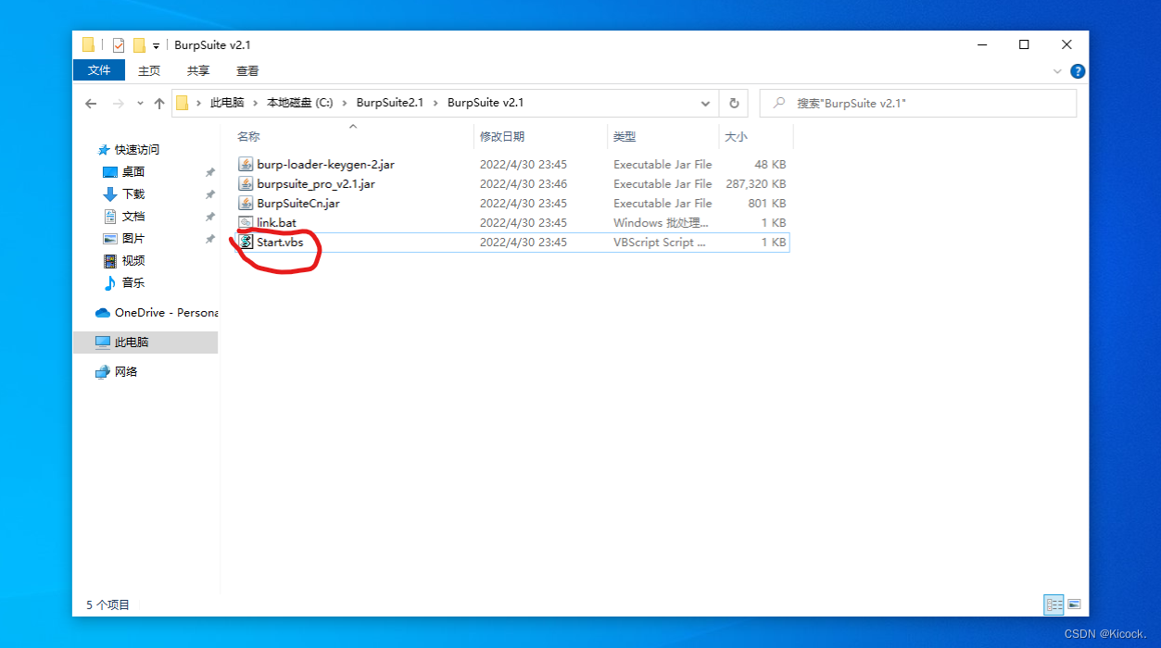Click the link.bat file icon
Viewport: 1161px width, 648px height.
[x=246, y=222]
